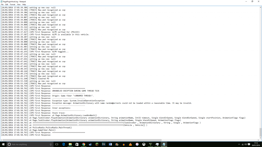Open the Edit menu
The image size is (262, 147).
pyautogui.click(x=7, y=4)
